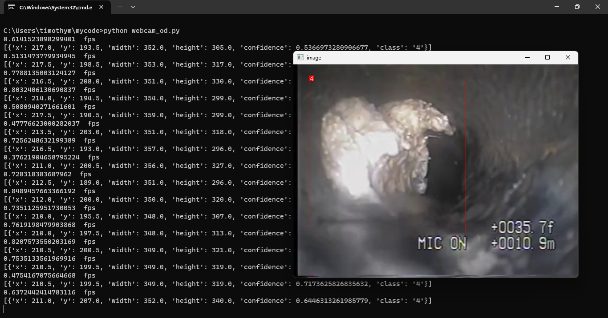
Task: Click the last output line with confidence 0.6446
Action: click(x=217, y=301)
